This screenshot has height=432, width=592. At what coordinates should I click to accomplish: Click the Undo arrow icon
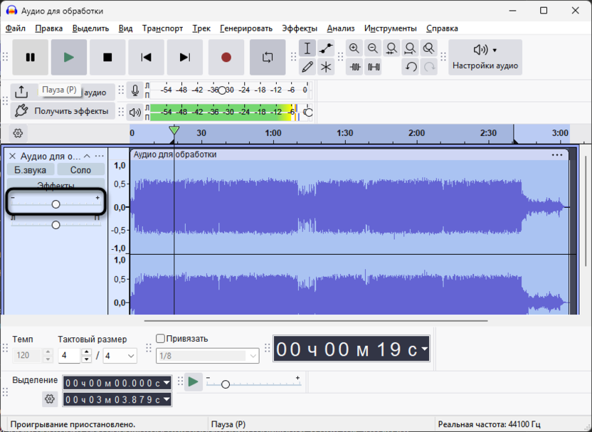[x=411, y=67]
